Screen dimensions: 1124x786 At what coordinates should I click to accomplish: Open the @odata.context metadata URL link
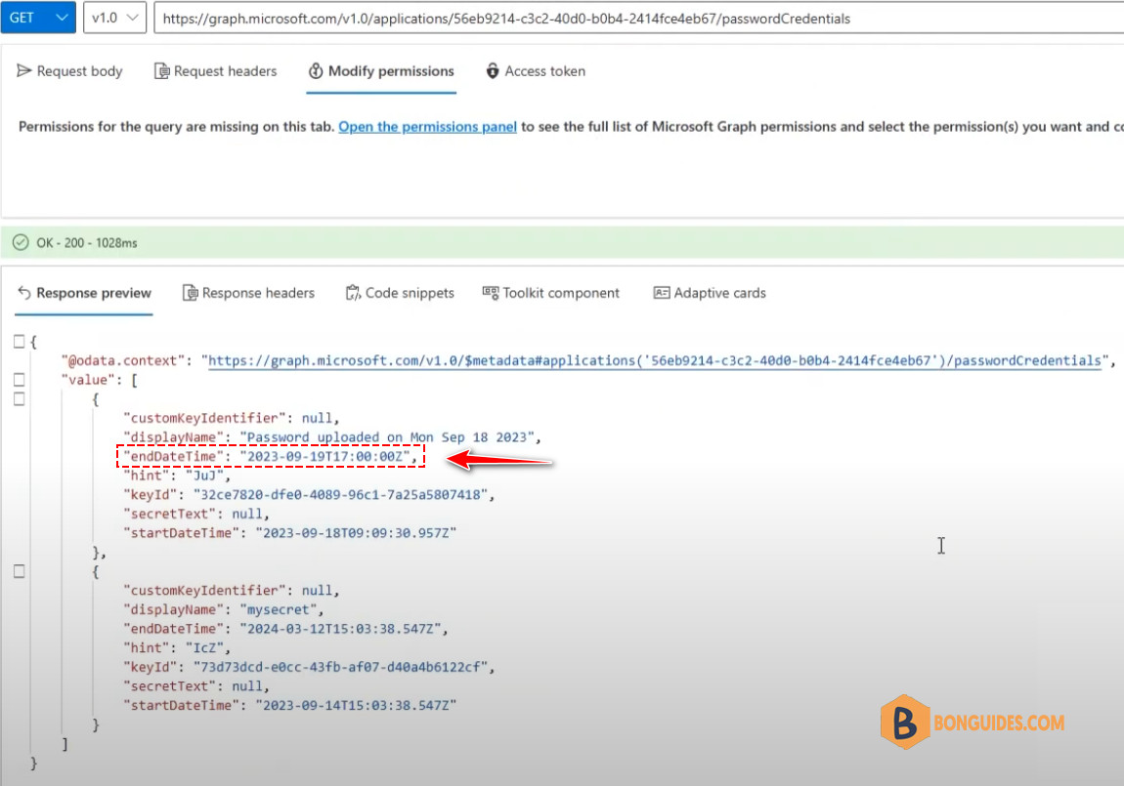(655, 361)
